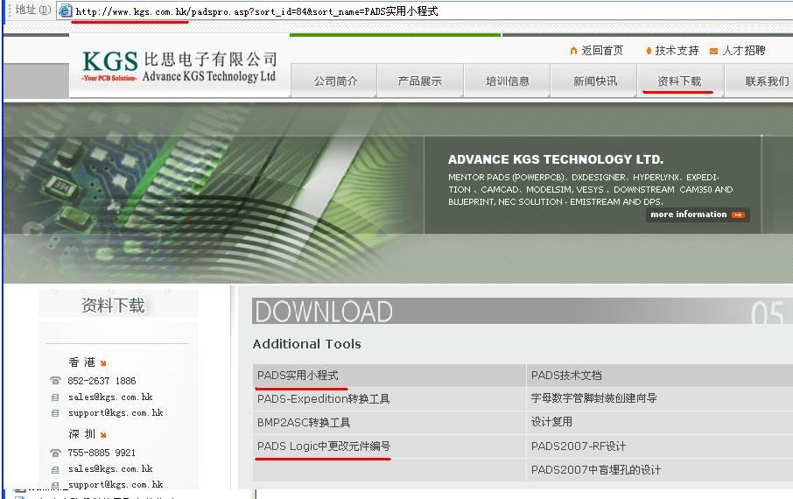The height and width of the screenshot is (499, 793).
Task: Open 人才招聘 link
Action: pyautogui.click(x=743, y=51)
